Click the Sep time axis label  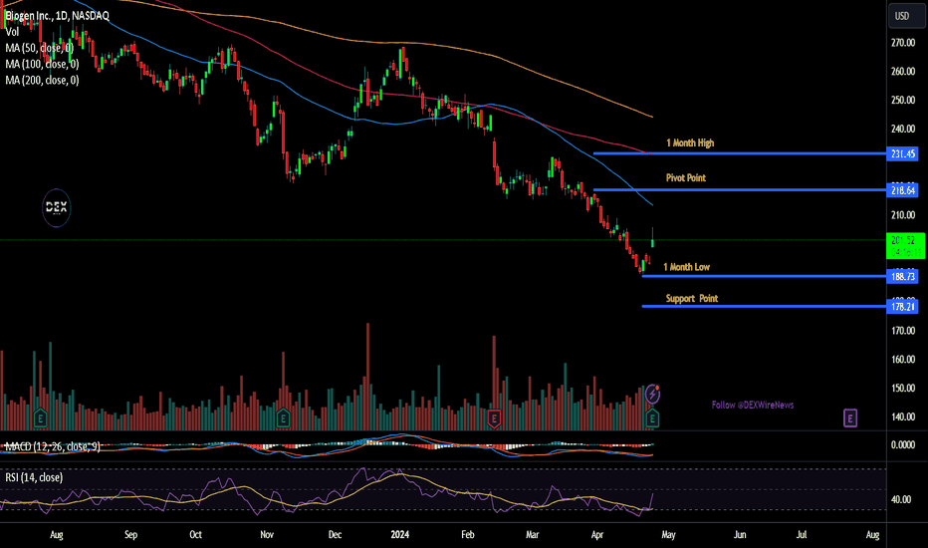click(130, 534)
